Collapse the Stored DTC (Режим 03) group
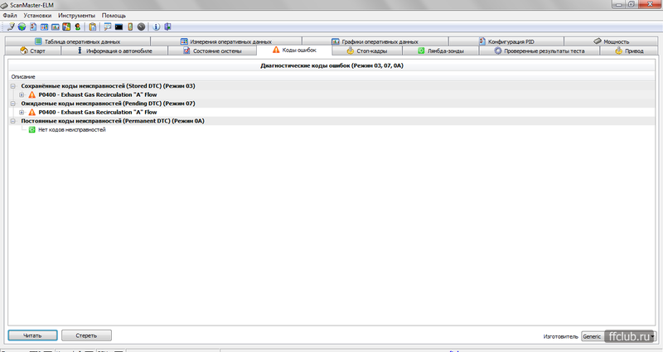 [12, 86]
